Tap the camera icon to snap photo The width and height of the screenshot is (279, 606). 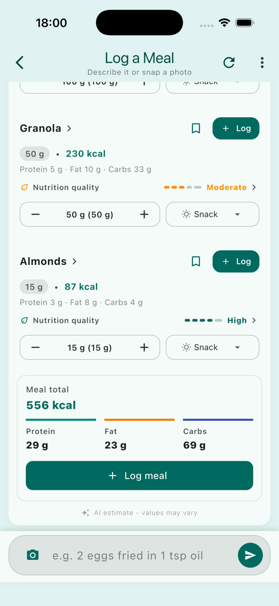click(x=33, y=555)
